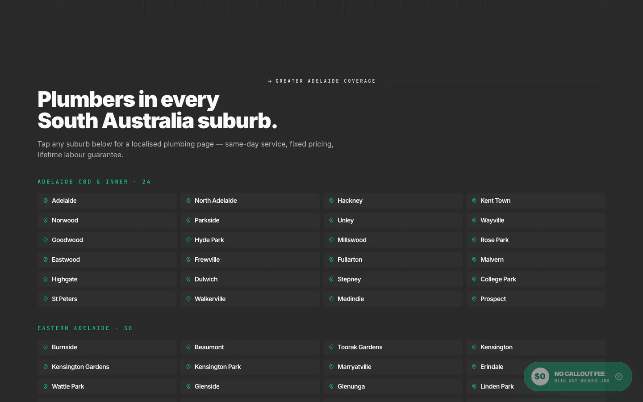Open the Walkerville plumbing page
The image size is (643, 402).
pyautogui.click(x=250, y=299)
